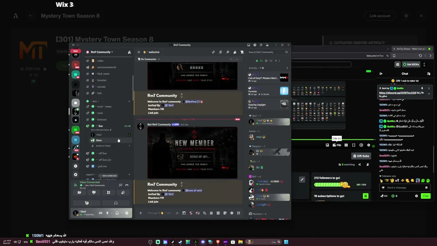Open the Discord inbox icon
This screenshot has width=437, height=246.
pyautogui.click(x=249, y=45)
